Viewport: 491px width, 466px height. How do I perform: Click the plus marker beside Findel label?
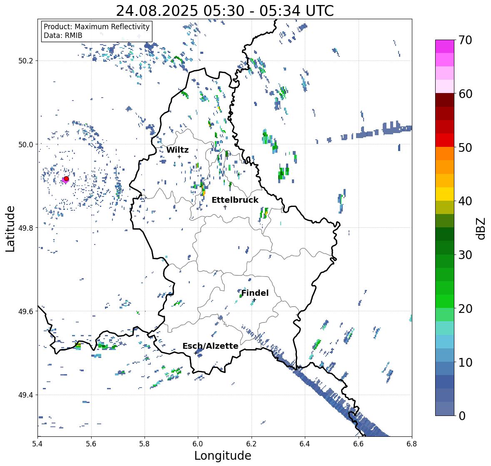tap(254, 300)
